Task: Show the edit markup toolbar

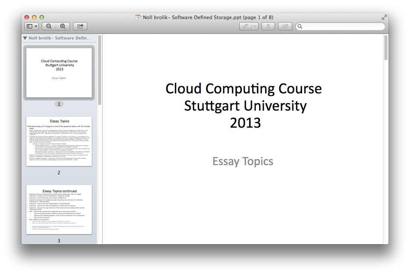Action: point(285,26)
